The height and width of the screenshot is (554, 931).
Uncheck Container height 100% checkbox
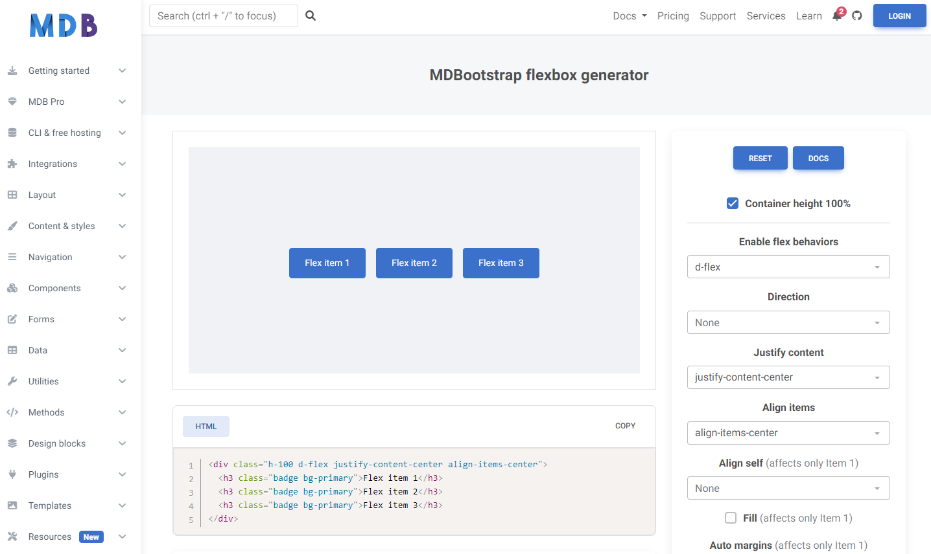click(733, 203)
